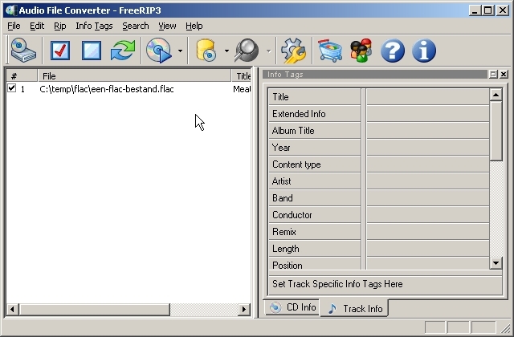Image resolution: width=514 pixels, height=337 pixels.
Task: Minimize the FreeRIP3 window
Action: [475, 10]
